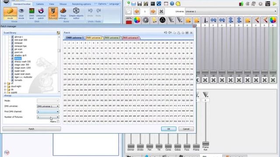
Task: Expand the club99 folder
Action: (x=5, y=92)
